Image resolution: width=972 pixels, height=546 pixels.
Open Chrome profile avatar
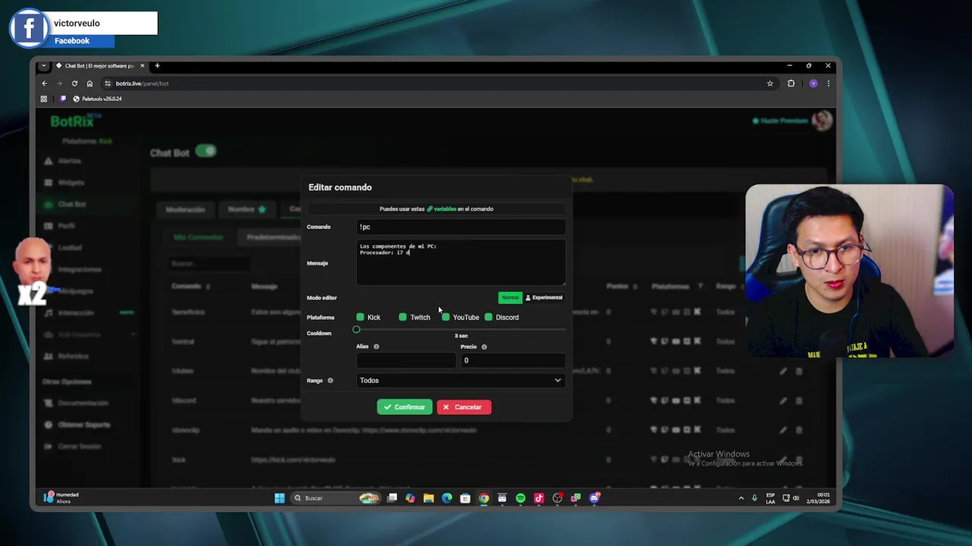click(813, 83)
